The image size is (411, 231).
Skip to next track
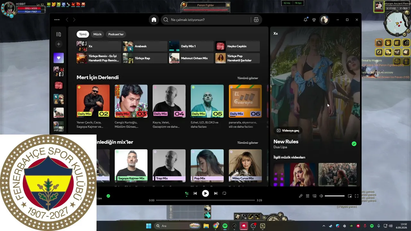pos(216,193)
